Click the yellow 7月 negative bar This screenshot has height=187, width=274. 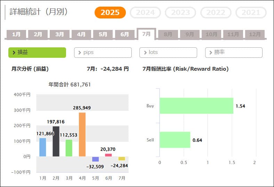point(122,158)
